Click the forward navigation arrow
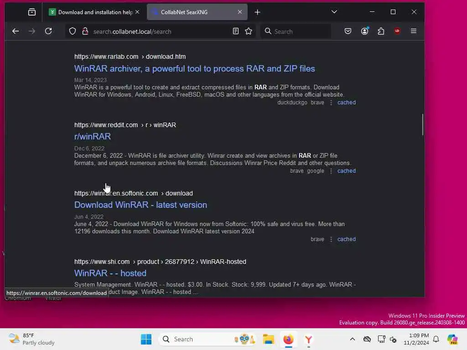Viewport: 467px width, 350px height. point(31,31)
